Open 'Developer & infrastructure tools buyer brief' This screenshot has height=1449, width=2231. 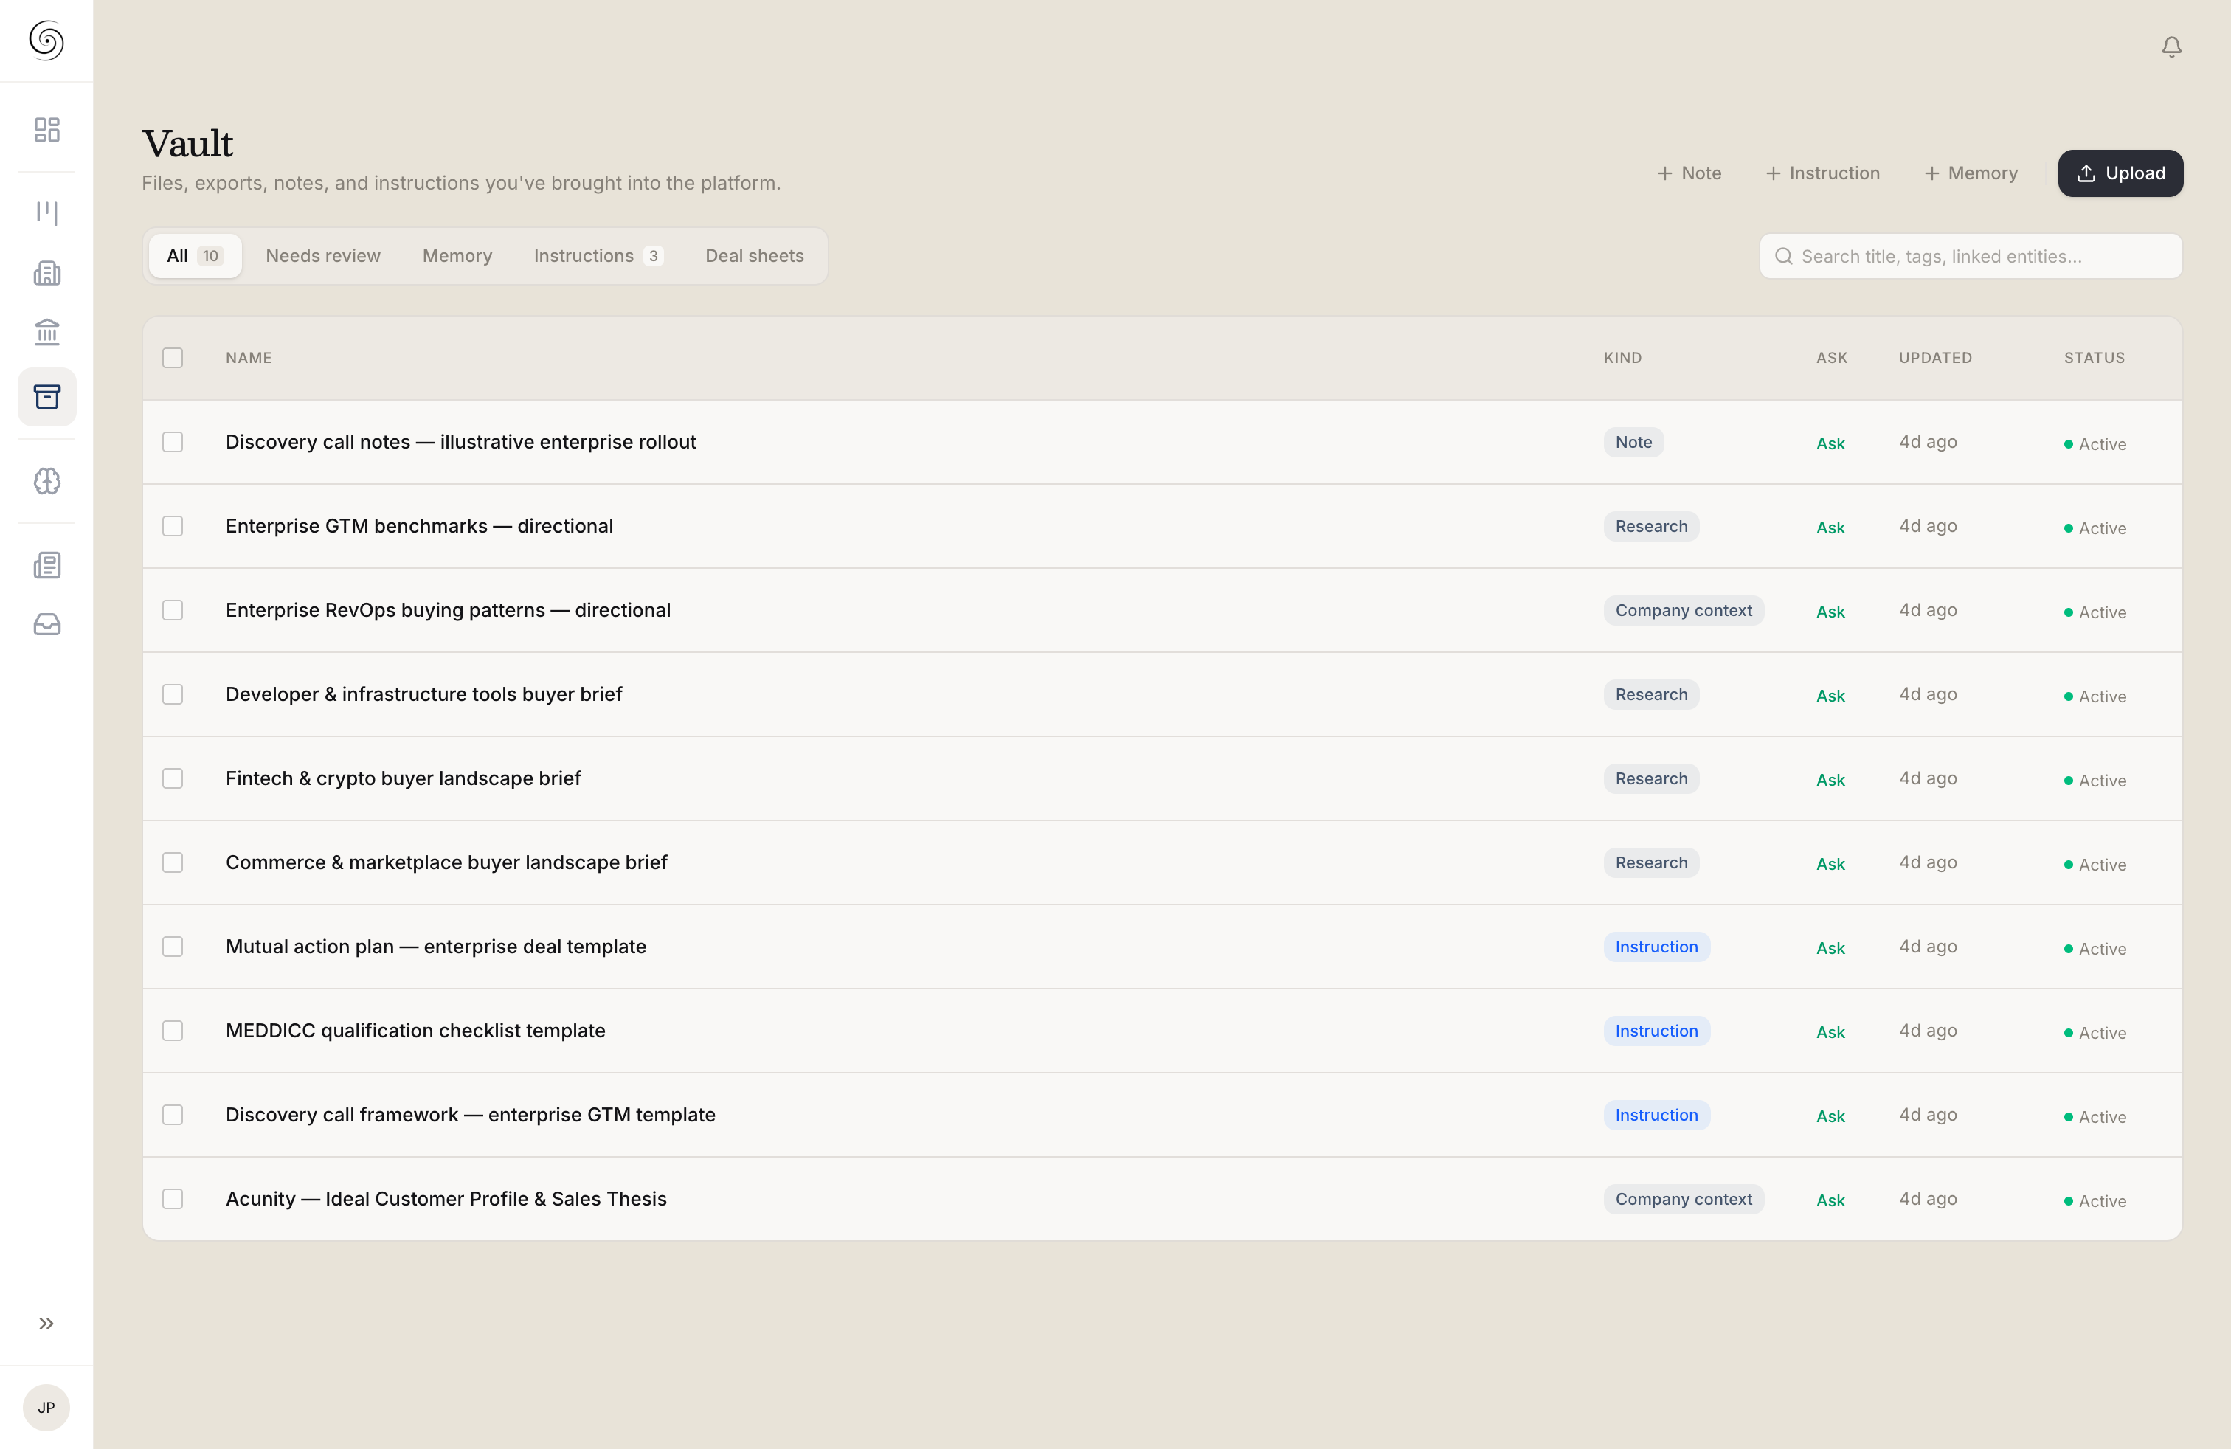(423, 694)
